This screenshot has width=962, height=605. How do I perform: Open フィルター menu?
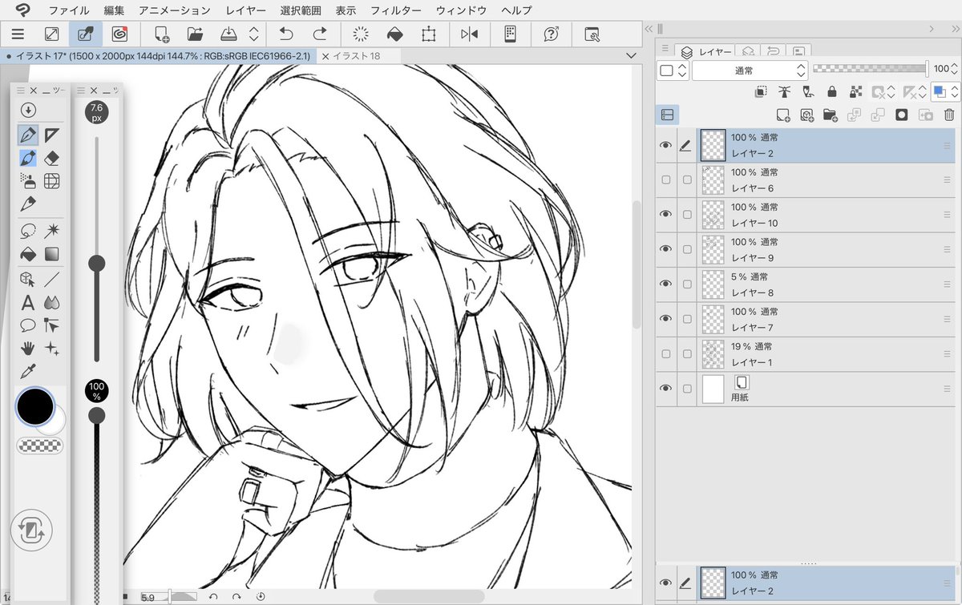pos(396,10)
